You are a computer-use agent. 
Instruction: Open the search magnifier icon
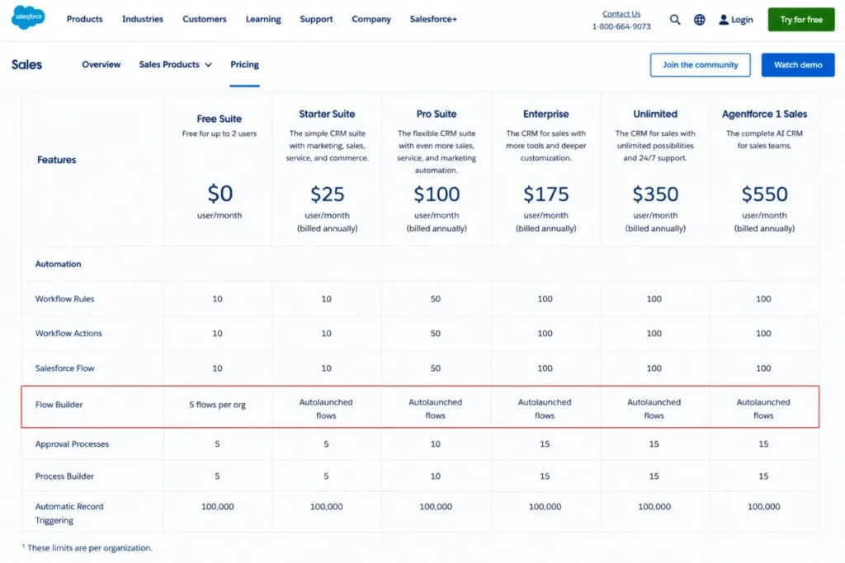pyautogui.click(x=675, y=20)
